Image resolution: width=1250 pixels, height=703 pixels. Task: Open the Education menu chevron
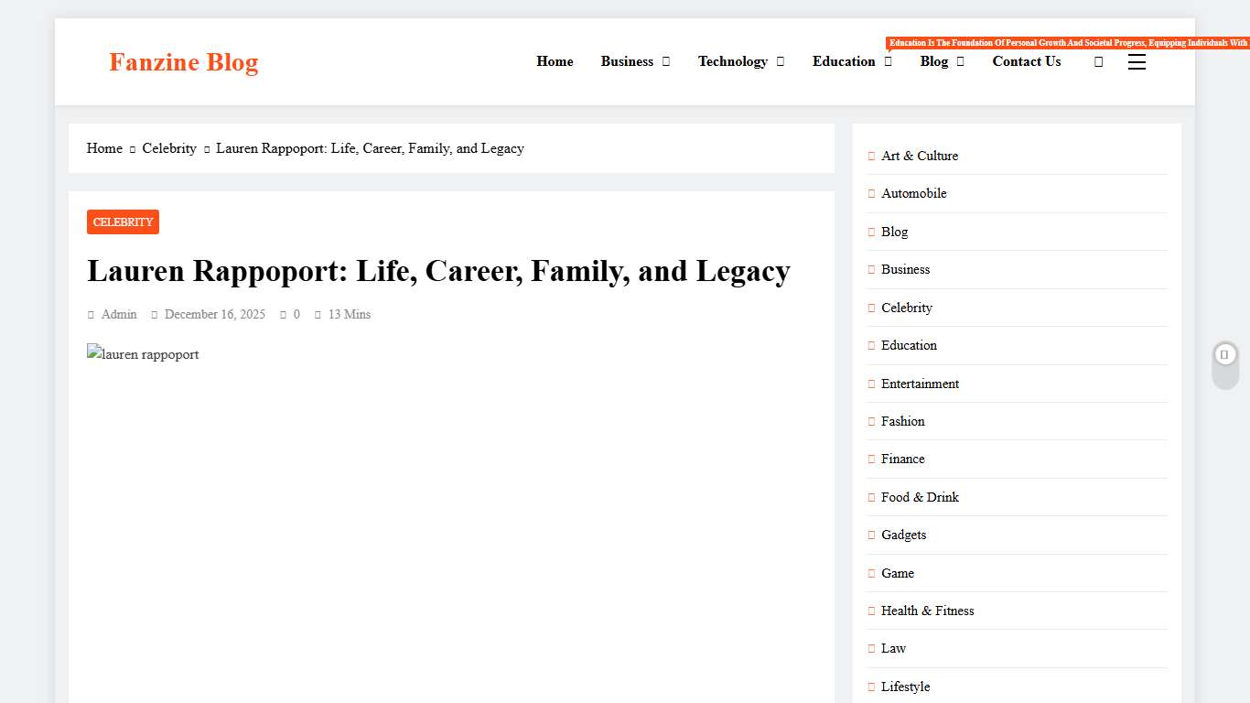coord(887,62)
